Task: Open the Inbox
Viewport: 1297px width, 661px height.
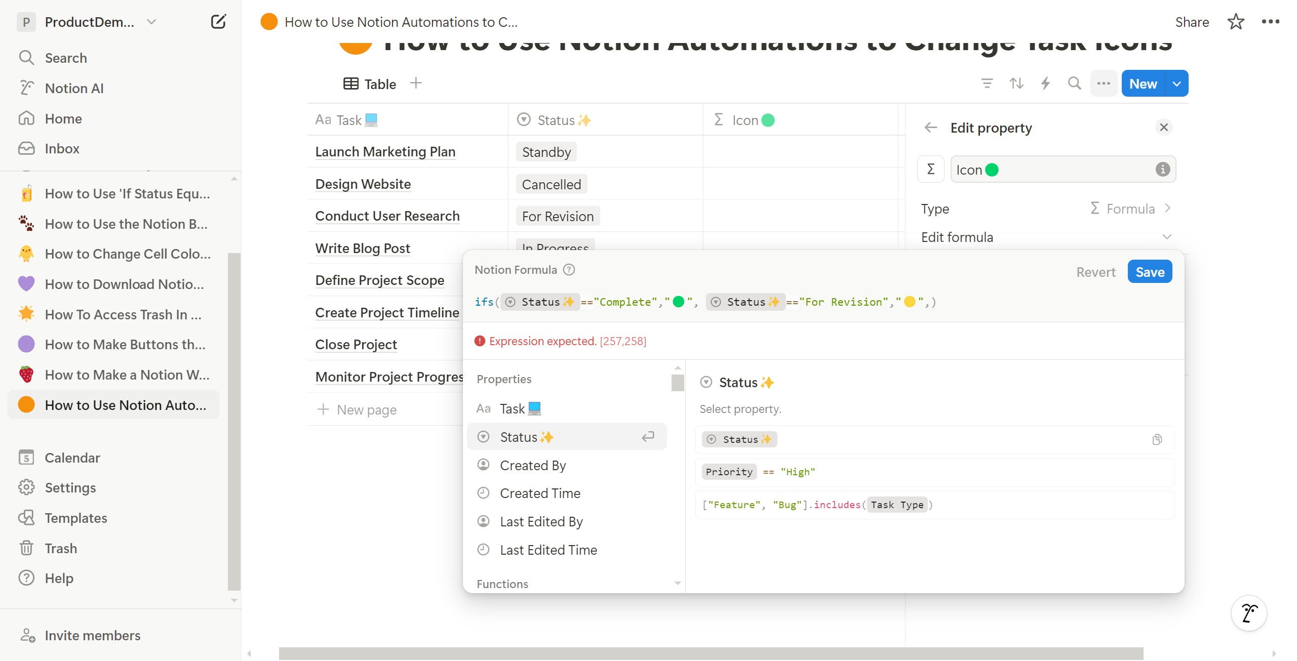Action: (62, 148)
